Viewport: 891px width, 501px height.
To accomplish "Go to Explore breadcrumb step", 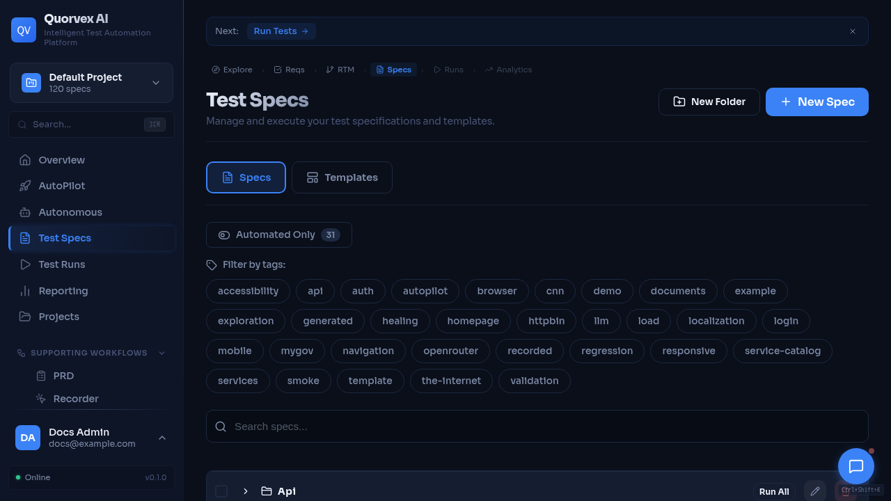I will point(232,70).
